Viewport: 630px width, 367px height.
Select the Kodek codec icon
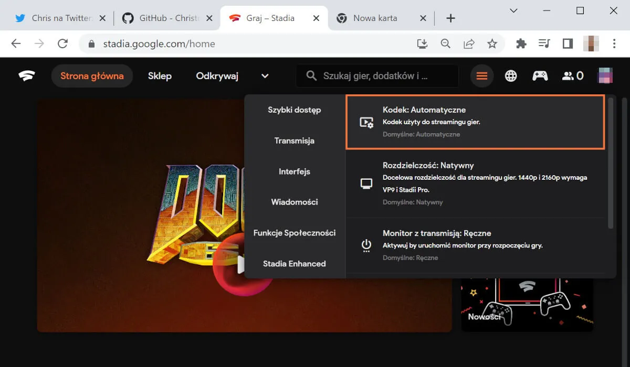[x=366, y=122]
